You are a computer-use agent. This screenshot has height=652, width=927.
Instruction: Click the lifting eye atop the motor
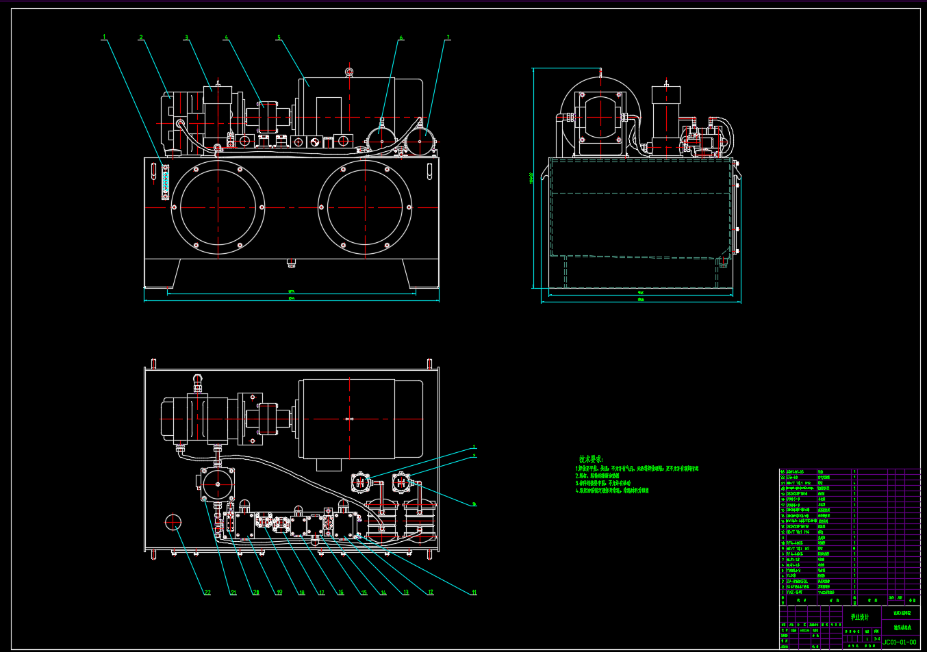[349, 71]
